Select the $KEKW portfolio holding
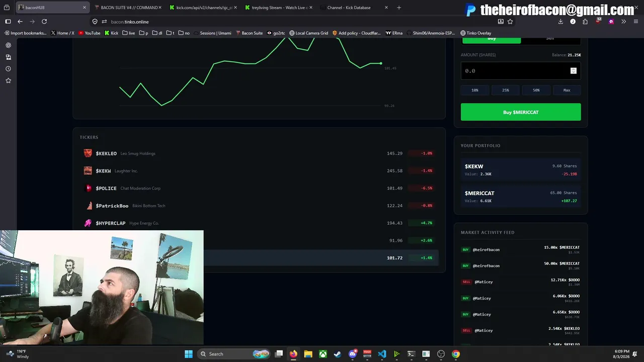Screen dimensions: 644x362 521,170
